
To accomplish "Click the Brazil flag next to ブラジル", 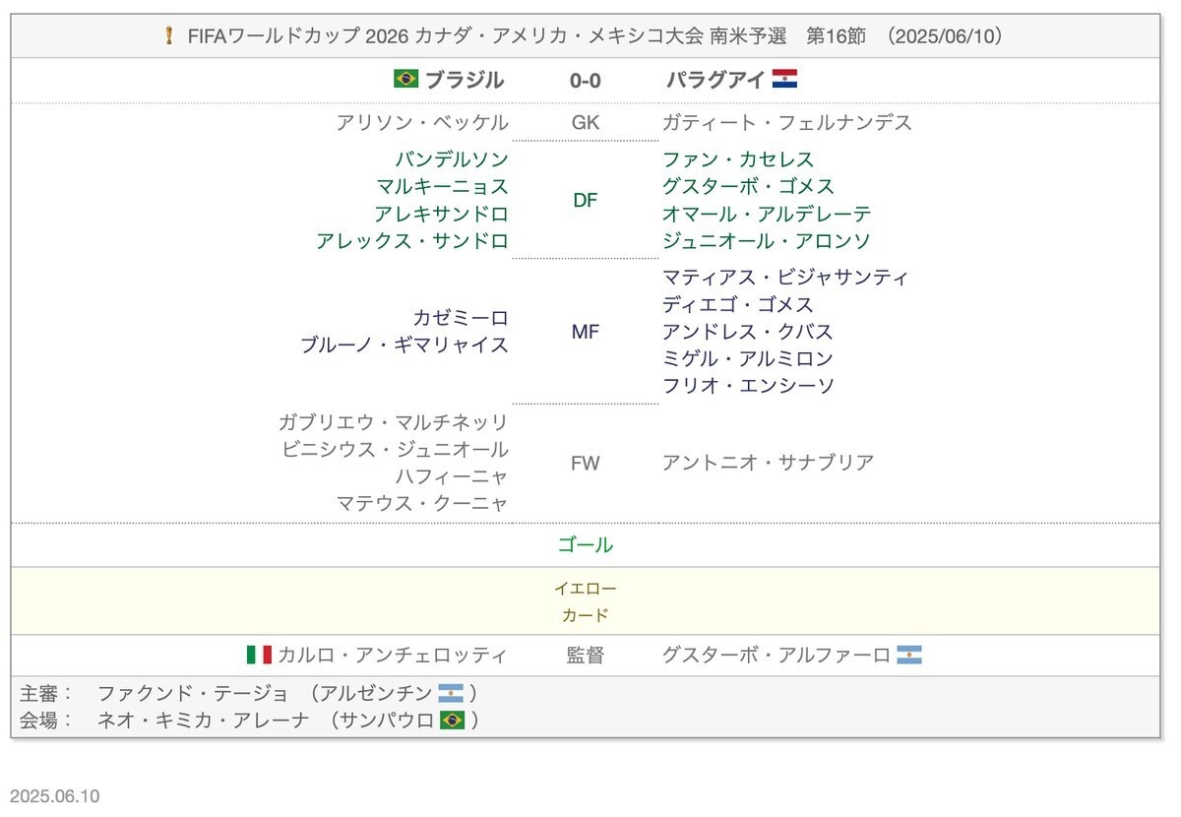I will [405, 80].
